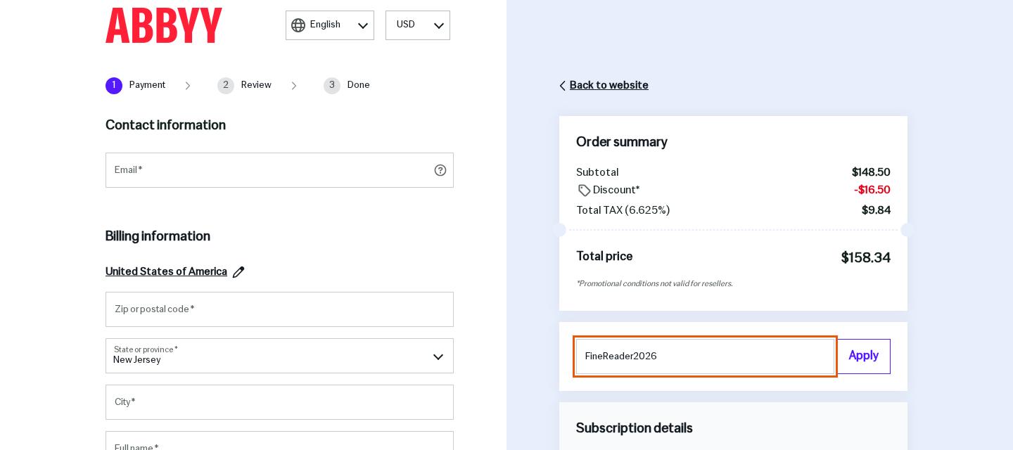Click the Subscription details heading
Screen dimensions: 1013x450
pyautogui.click(x=635, y=429)
